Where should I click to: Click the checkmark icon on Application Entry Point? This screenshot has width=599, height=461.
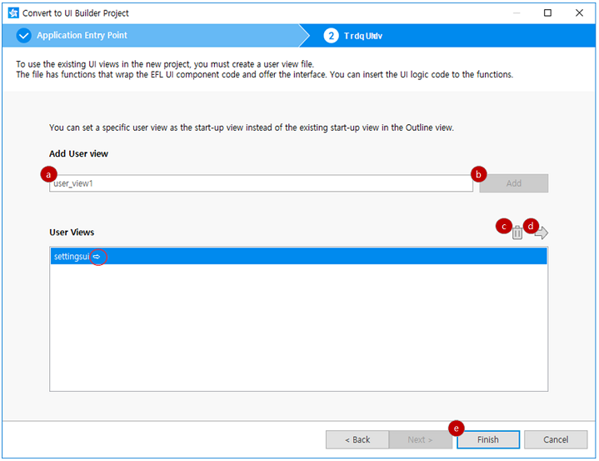tap(23, 36)
